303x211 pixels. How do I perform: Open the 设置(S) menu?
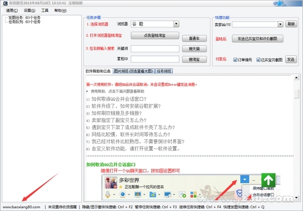click(29, 11)
